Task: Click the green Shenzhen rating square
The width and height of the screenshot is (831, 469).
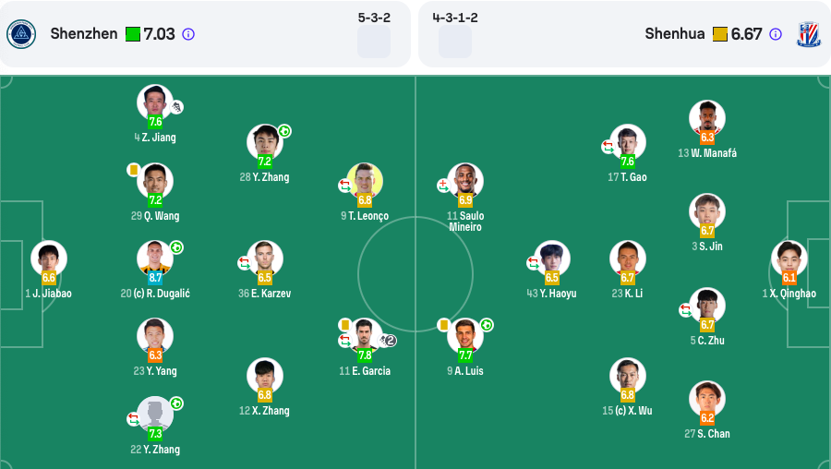Action: point(133,34)
